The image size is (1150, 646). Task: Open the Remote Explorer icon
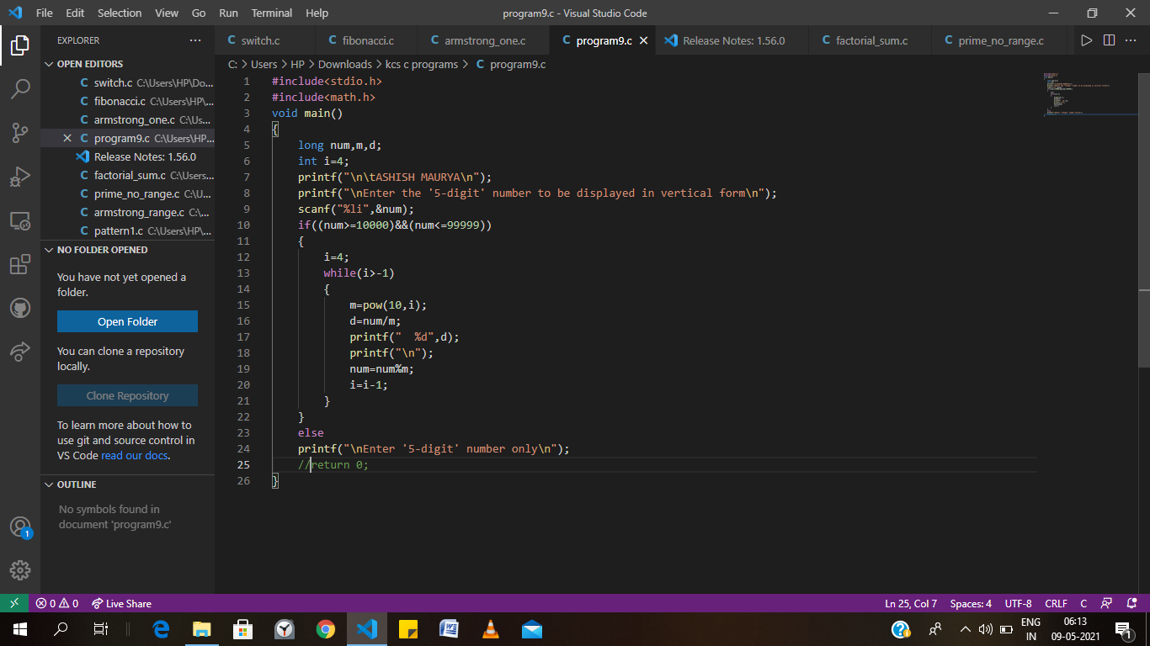pos(20,220)
